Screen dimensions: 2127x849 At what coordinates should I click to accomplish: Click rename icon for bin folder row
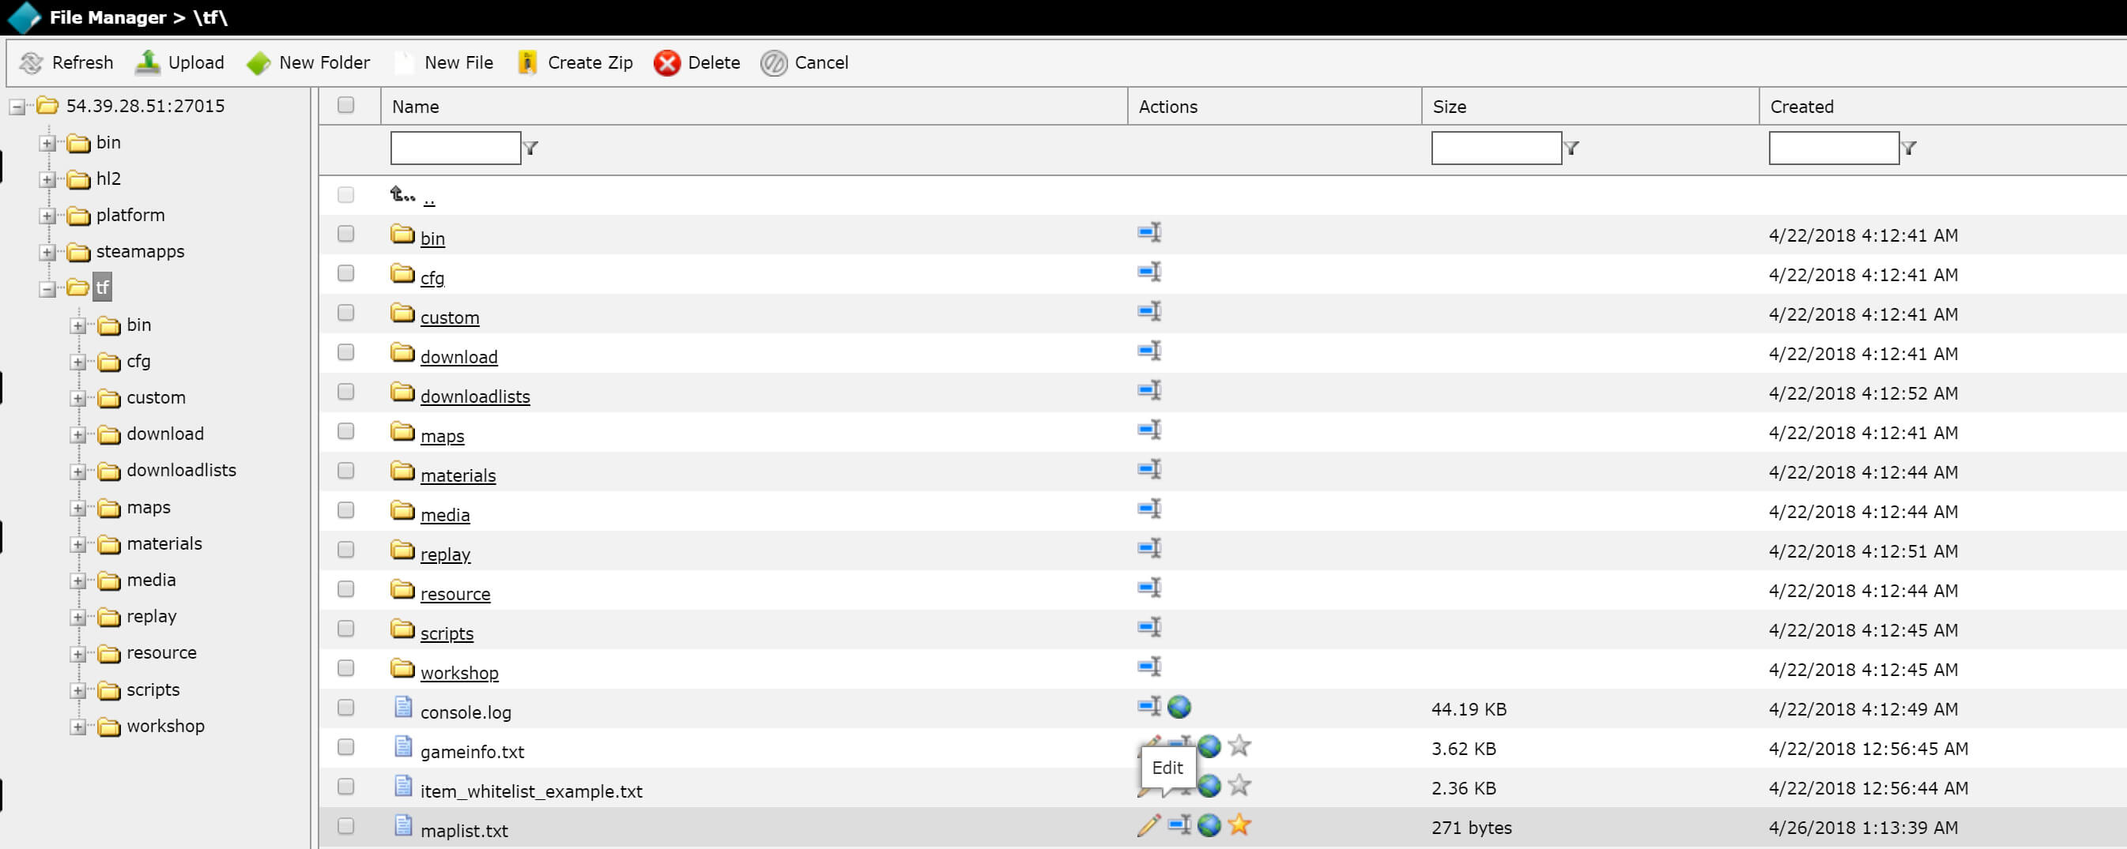point(1149,233)
